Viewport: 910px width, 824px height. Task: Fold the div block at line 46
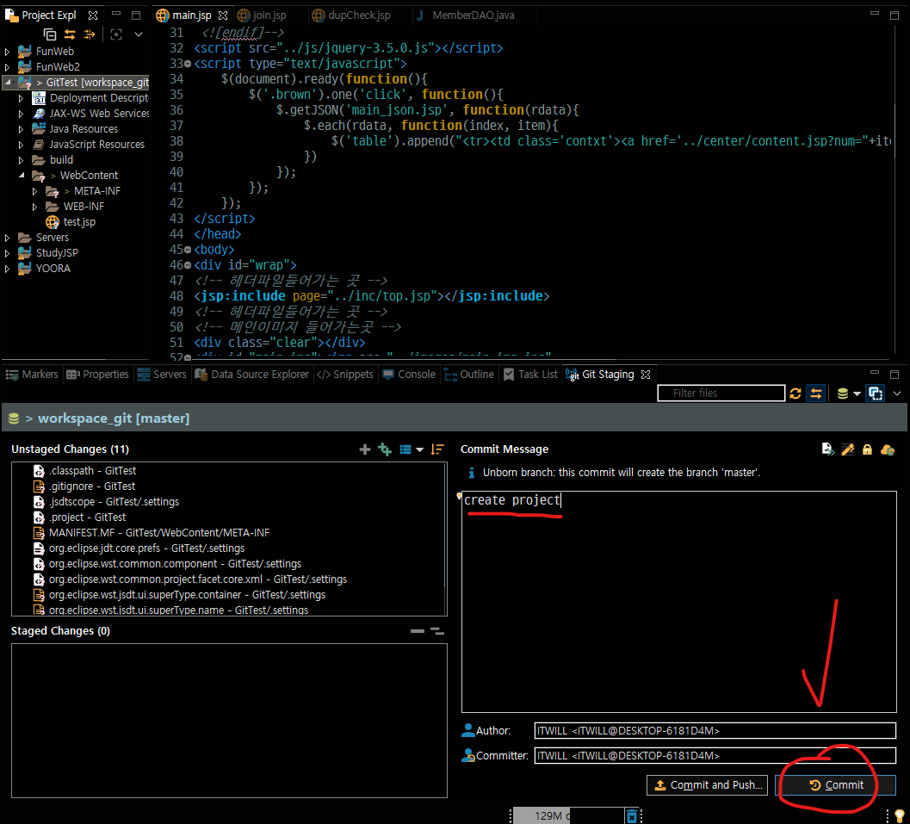pyautogui.click(x=188, y=265)
